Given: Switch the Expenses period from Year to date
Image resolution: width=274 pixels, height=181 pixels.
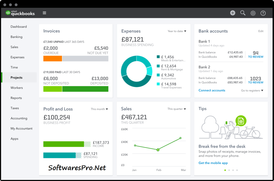Looking at the screenshot, I should [177, 31].
